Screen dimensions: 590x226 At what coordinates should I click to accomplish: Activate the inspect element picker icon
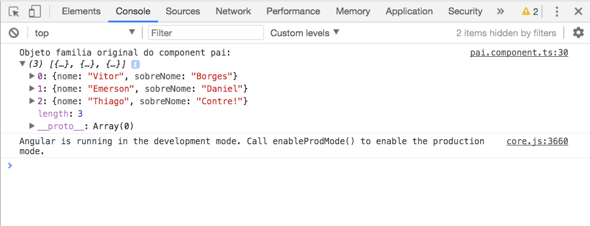click(14, 12)
